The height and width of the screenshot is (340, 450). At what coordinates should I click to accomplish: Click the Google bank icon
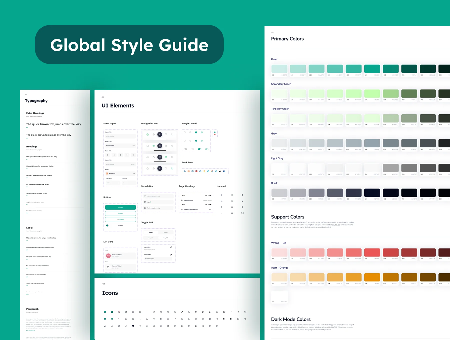(x=212, y=171)
